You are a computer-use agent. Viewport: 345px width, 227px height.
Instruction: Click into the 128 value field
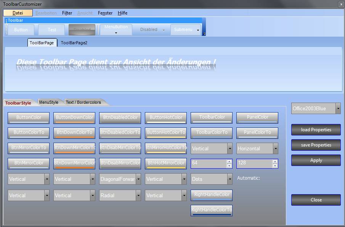(x=254, y=164)
